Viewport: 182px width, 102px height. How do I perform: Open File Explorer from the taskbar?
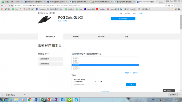(x=16, y=100)
